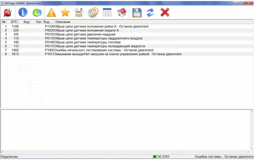Click the green status indicator square
The width and height of the screenshot is (254, 160).
[155, 157]
